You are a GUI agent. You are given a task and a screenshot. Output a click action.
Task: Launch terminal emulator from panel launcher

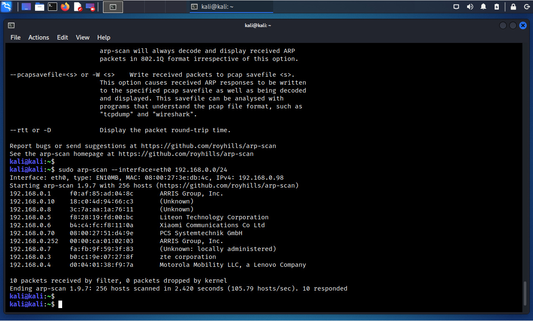(52, 7)
